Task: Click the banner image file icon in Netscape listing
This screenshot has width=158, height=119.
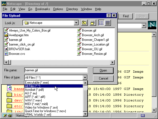Action: (9, 88)
